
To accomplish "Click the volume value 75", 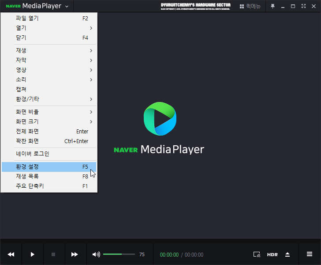I will [x=142, y=254].
